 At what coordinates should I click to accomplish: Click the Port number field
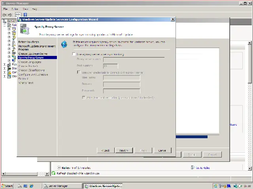click(111, 66)
